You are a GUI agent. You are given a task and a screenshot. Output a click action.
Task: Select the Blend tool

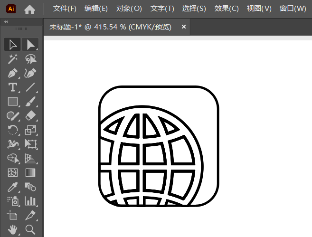click(x=30, y=187)
